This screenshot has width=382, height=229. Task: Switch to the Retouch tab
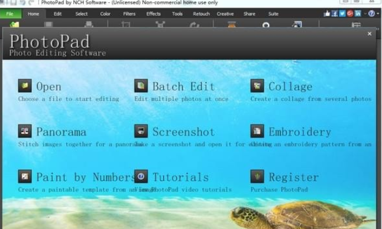(201, 14)
